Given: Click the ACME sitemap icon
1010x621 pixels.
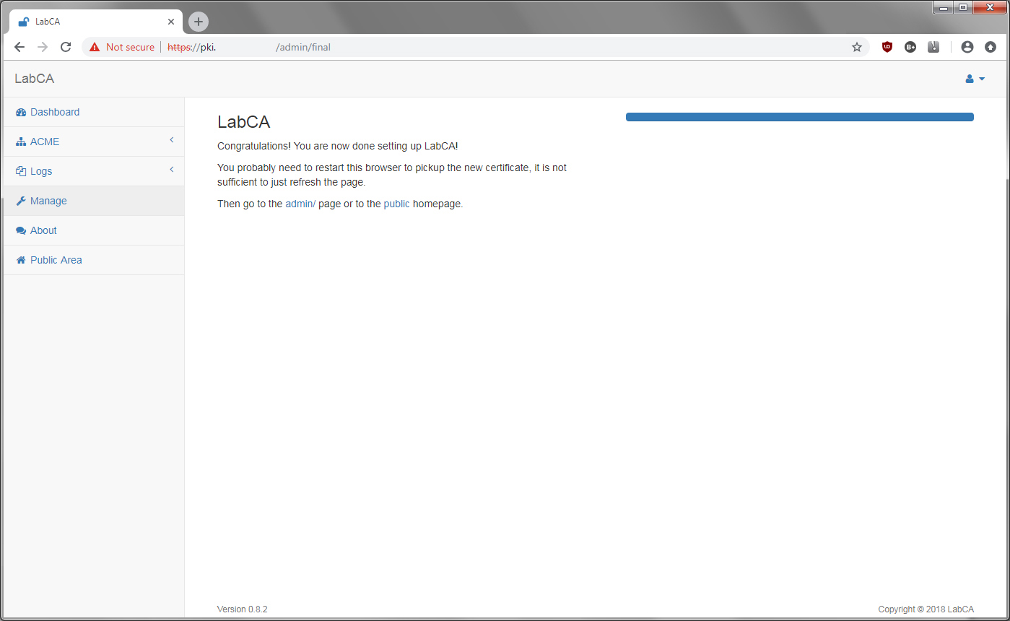Looking at the screenshot, I should (x=20, y=142).
